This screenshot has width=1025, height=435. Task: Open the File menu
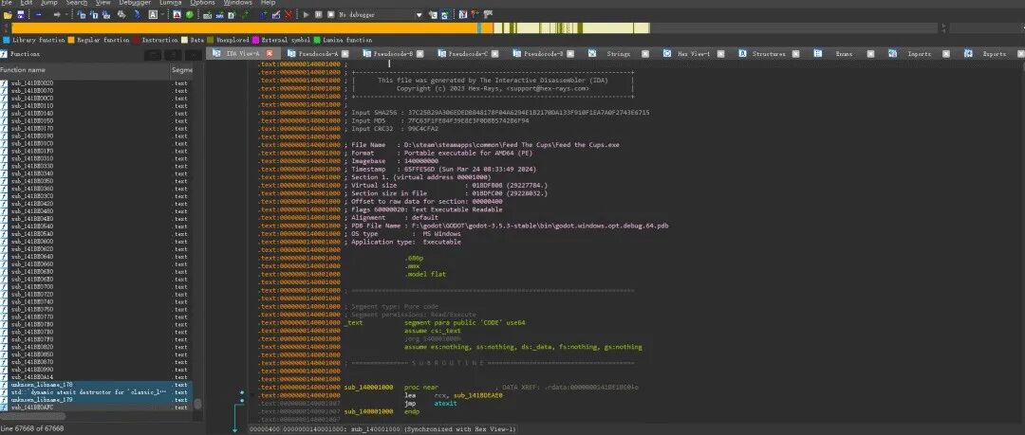click(x=8, y=3)
